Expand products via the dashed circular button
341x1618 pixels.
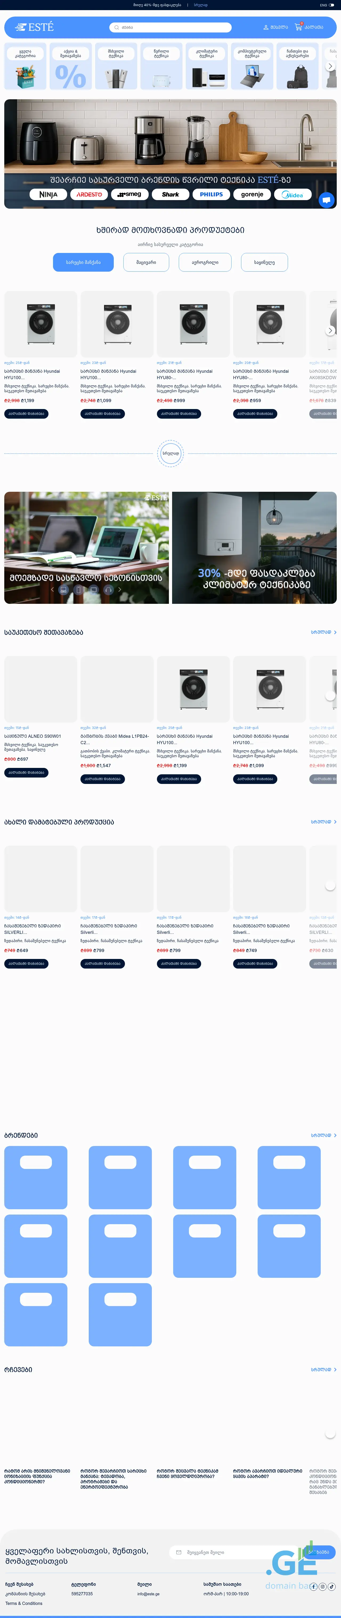coord(170,453)
